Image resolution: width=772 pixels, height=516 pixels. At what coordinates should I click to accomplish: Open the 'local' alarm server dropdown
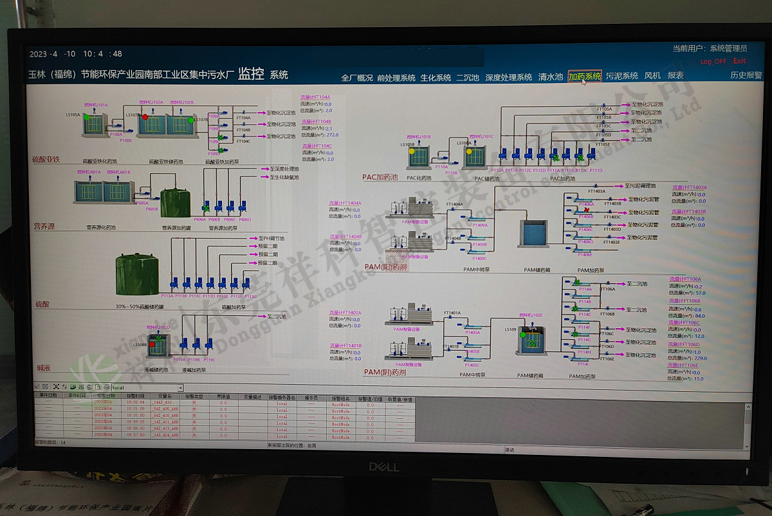pyautogui.click(x=180, y=388)
